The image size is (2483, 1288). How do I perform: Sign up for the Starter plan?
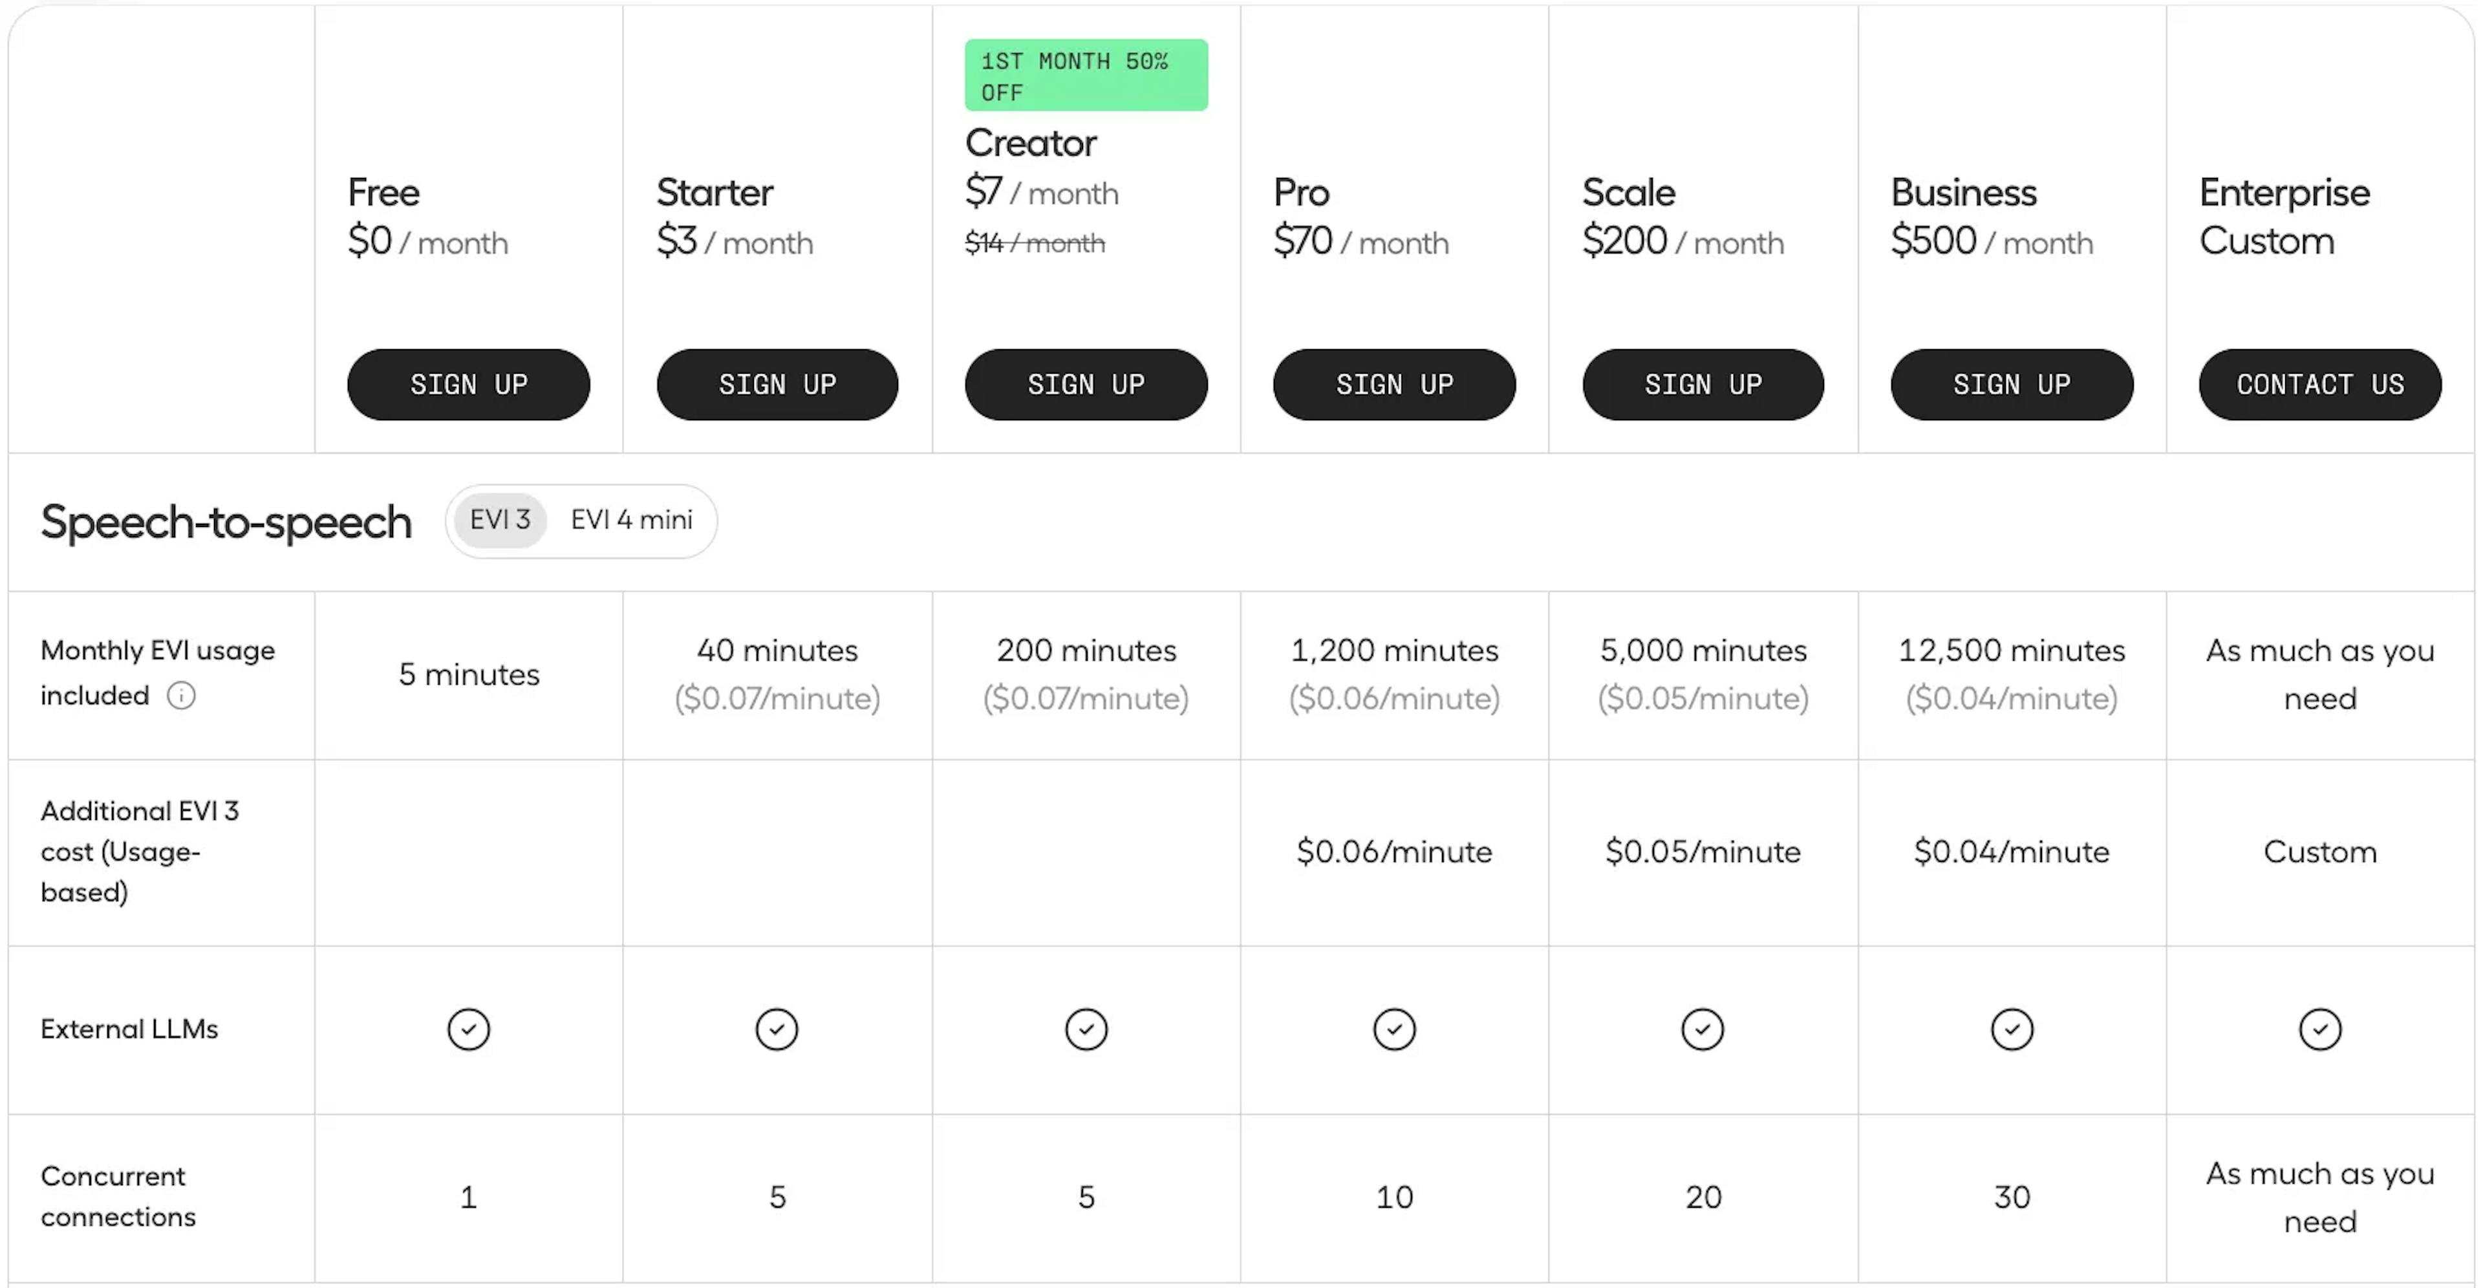[x=777, y=383]
